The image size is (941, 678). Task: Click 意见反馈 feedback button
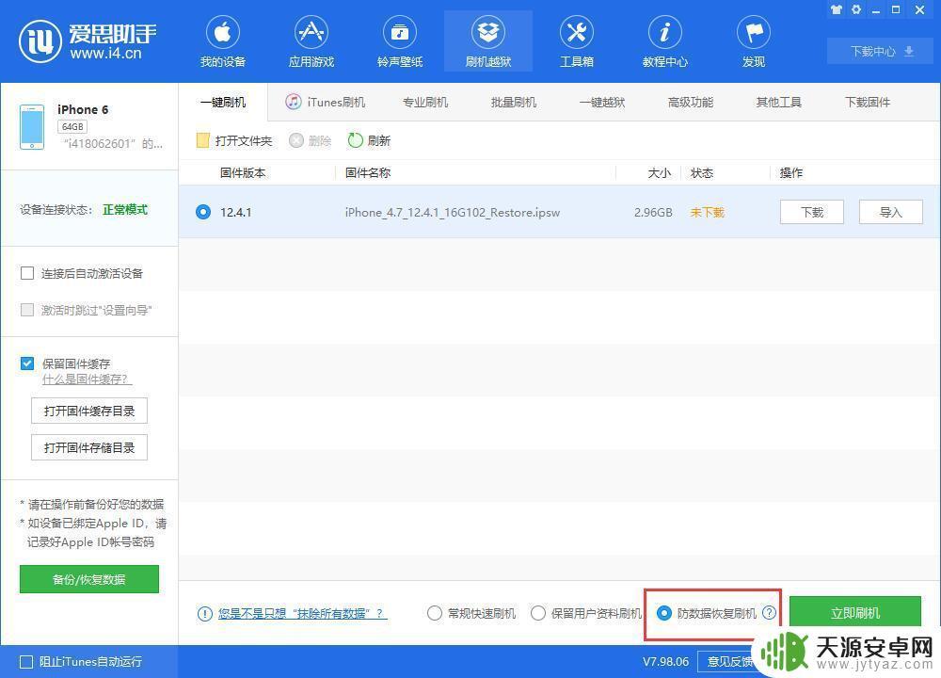(729, 661)
